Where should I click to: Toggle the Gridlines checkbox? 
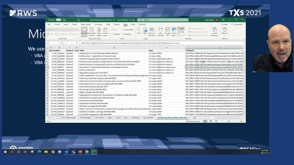pos(116,34)
